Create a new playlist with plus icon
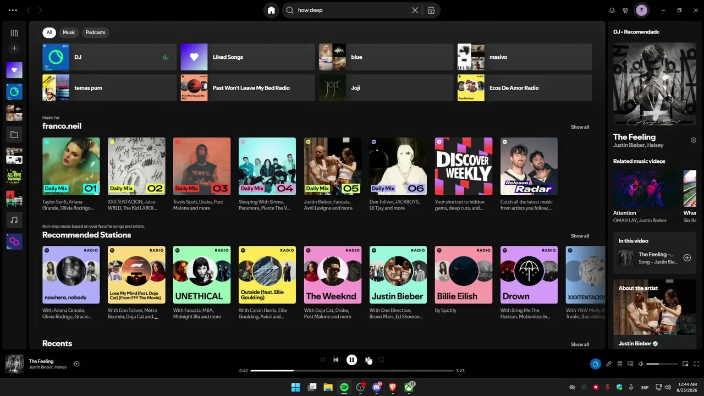Screen dimensions: 704x396 pos(14,48)
